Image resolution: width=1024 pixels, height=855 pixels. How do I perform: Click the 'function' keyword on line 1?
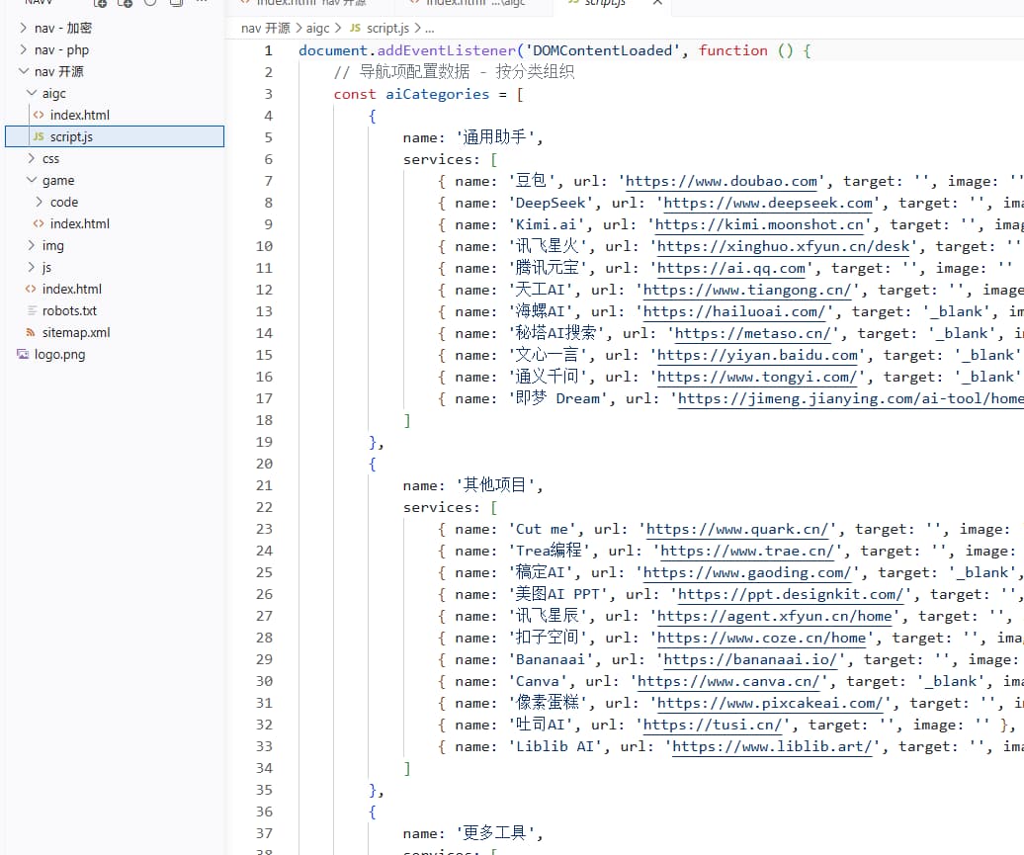(732, 50)
